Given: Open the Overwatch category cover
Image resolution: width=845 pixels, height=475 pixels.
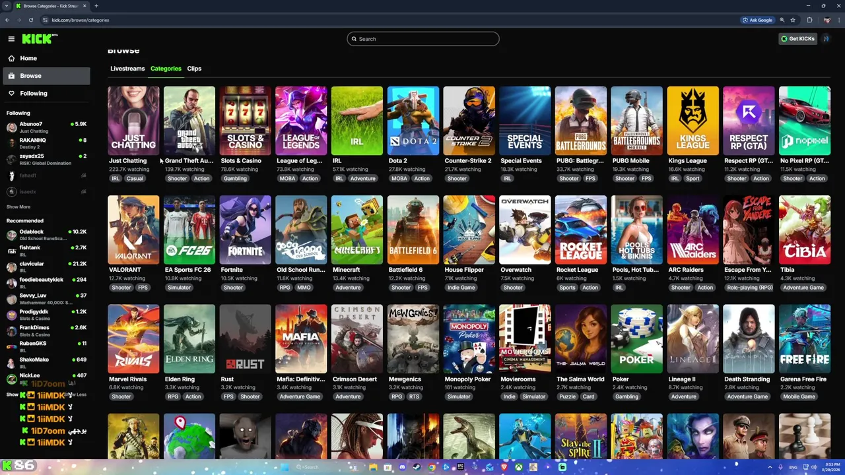Looking at the screenshot, I should pyautogui.click(x=525, y=230).
